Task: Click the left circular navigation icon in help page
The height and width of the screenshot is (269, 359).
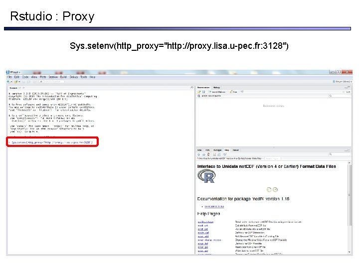Action: click(269, 190)
